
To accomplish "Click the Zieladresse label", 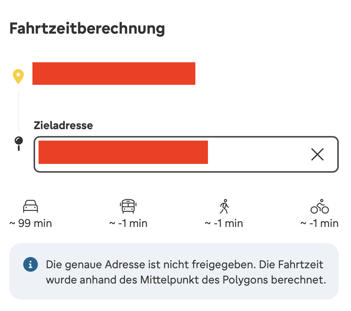I will [x=63, y=125].
